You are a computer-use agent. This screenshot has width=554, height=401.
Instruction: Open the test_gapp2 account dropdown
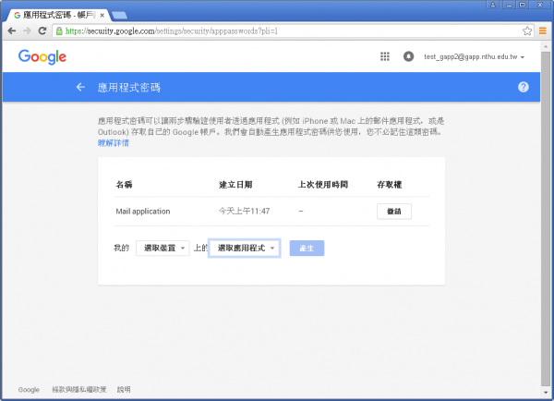point(474,57)
